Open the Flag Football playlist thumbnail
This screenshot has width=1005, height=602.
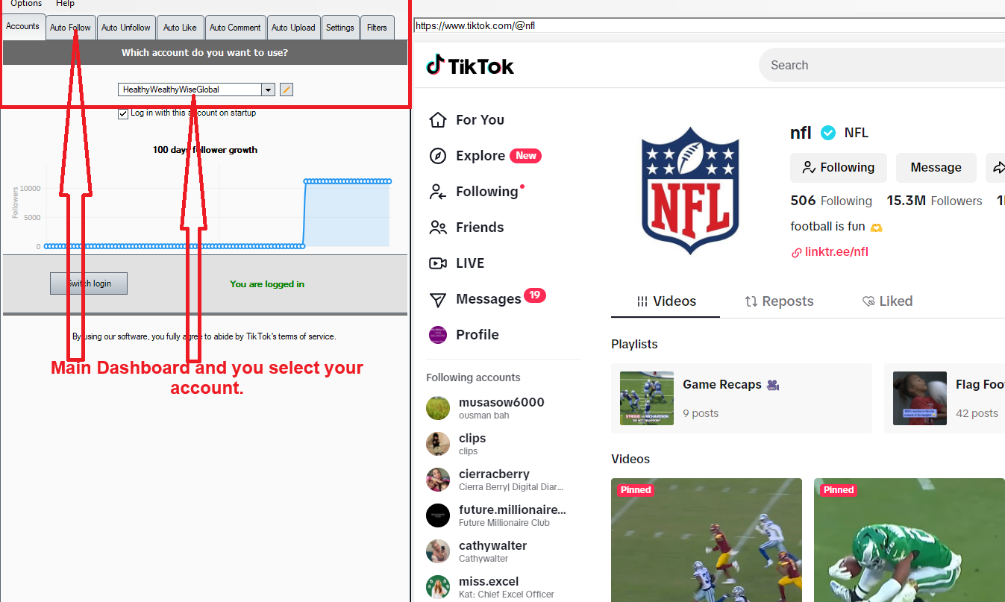[x=920, y=398]
